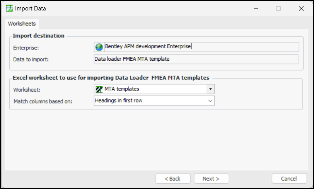Click the MTA templates worksheet icon
Screen dimensions: 314x189
pyautogui.click(x=99, y=89)
